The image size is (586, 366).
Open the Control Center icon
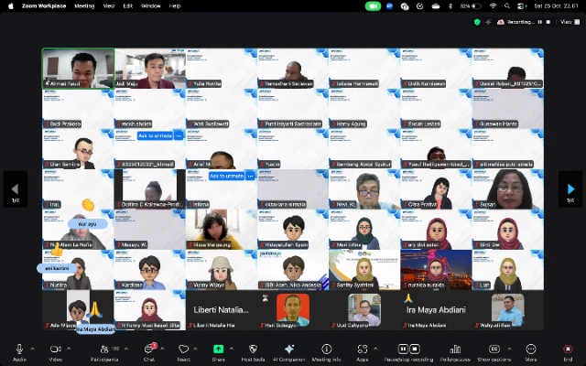pos(522,6)
